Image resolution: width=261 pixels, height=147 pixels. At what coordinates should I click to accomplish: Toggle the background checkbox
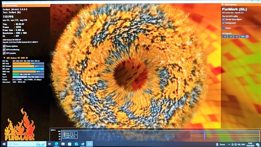[224, 23]
